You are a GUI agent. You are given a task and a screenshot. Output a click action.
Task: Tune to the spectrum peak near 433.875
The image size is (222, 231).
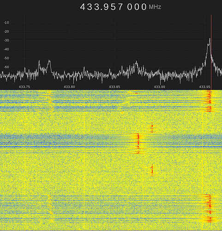point(136,62)
